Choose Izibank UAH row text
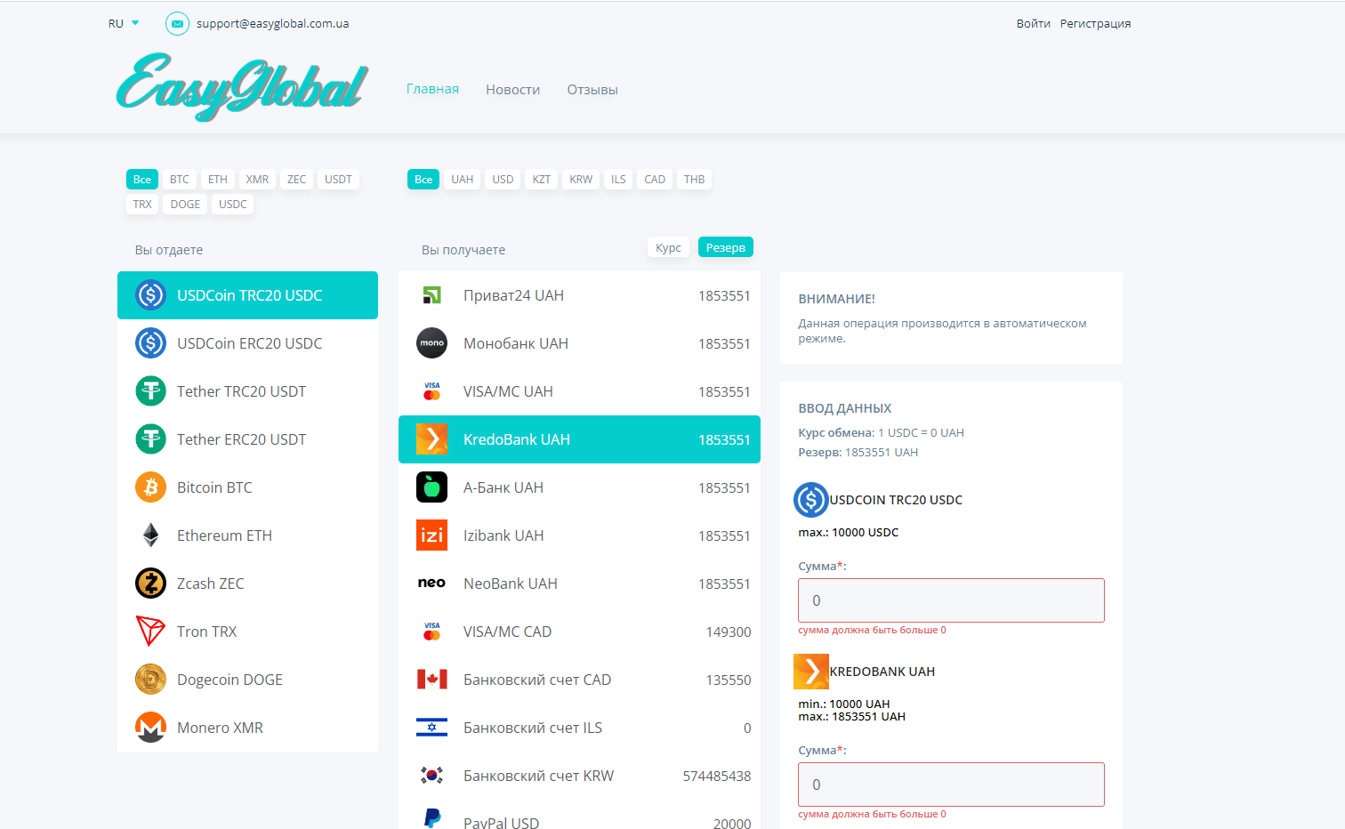 503,535
